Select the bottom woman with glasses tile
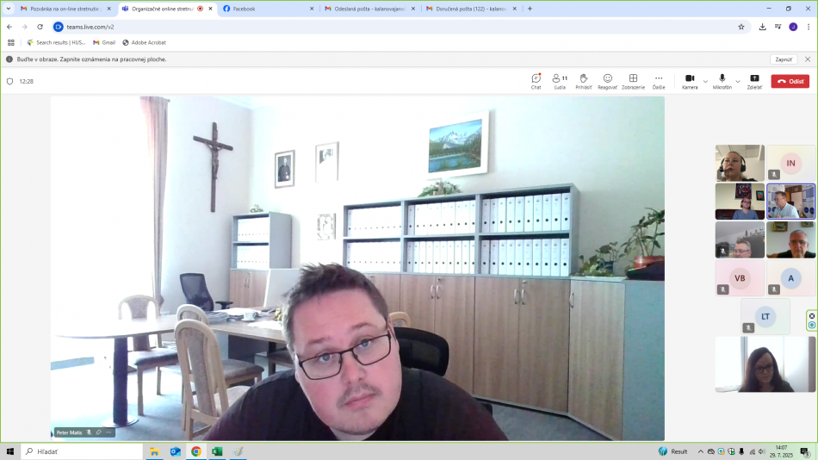818x460 pixels. tap(765, 364)
